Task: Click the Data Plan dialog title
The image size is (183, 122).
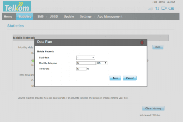Action: pyautogui.click(x=45, y=42)
